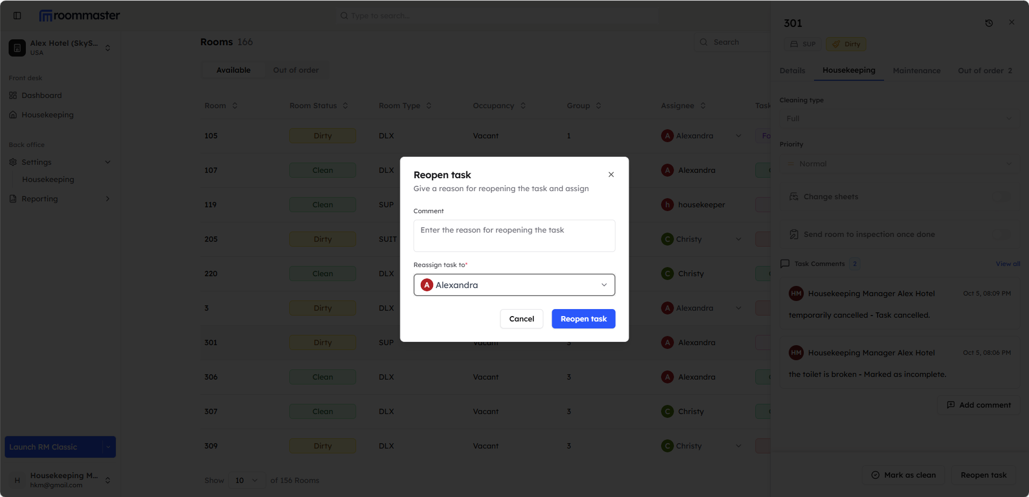
Task: Click the comment reason input field
Action: 513,235
